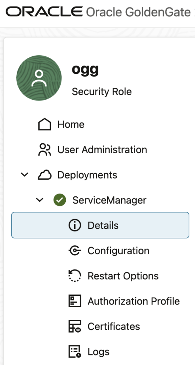Viewport: 195px width, 365px height.
Task: Click the Deployments cloud icon
Action: 44,175
